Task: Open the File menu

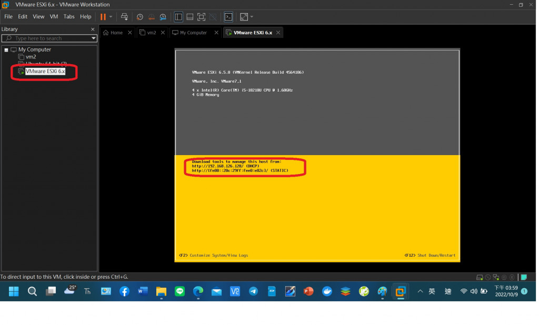Action: click(x=8, y=16)
